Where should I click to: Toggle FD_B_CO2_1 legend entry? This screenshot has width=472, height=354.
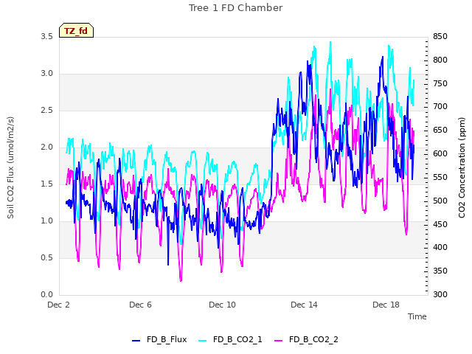point(230,339)
